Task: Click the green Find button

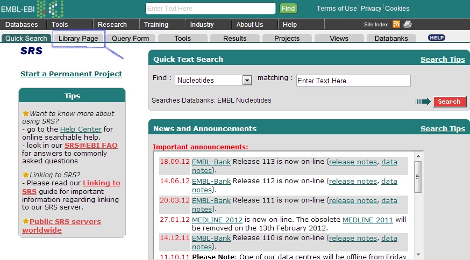Action: pos(288,9)
